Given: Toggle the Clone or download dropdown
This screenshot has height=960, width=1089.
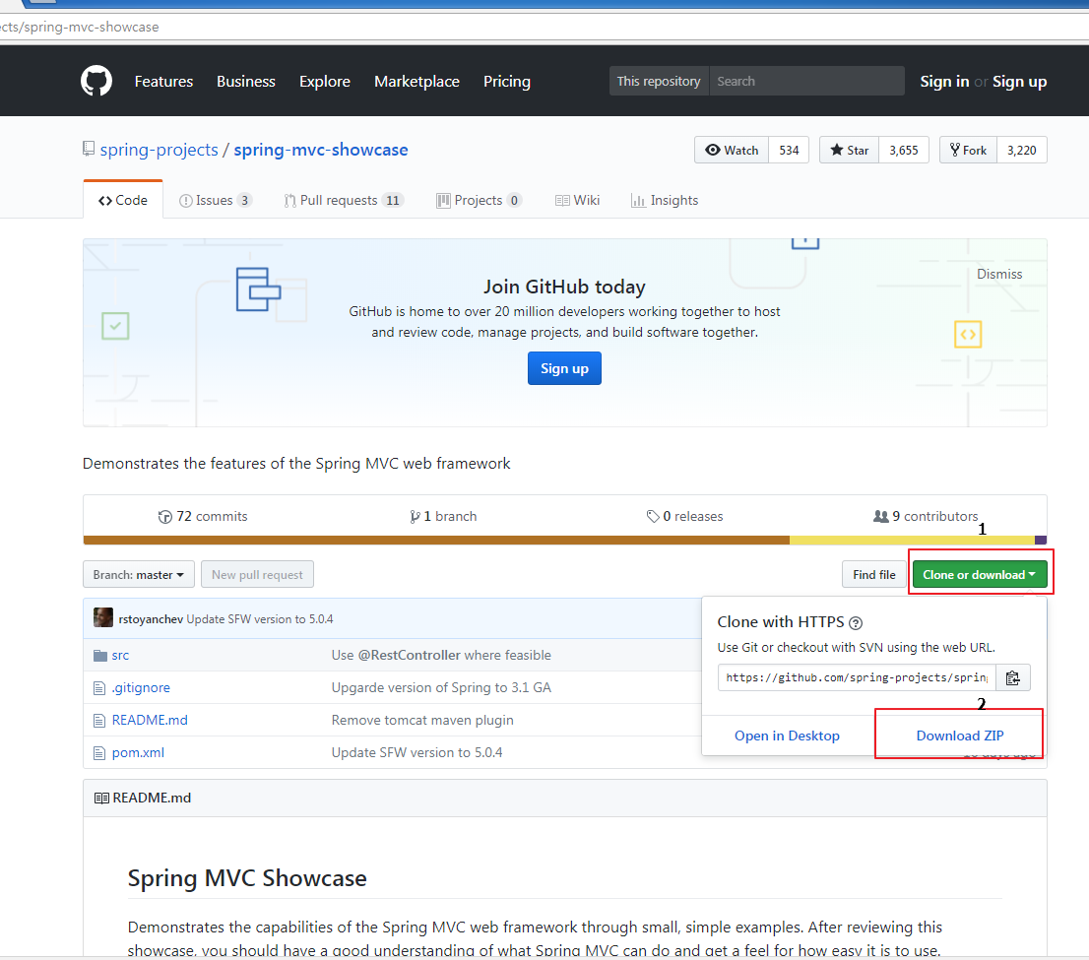Looking at the screenshot, I should point(980,574).
